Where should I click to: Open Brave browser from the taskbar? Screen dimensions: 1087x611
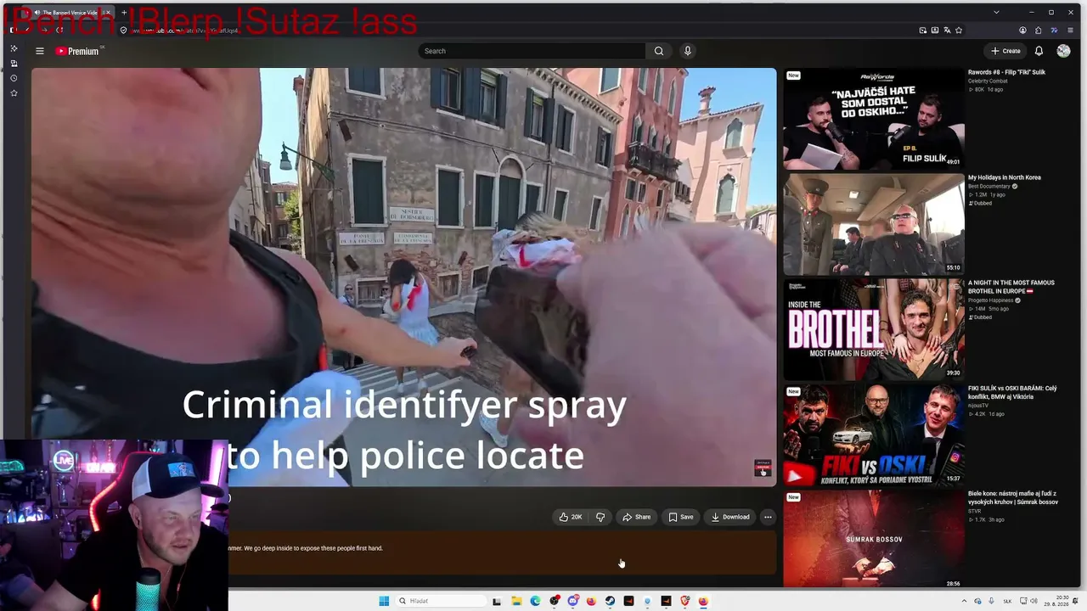[x=684, y=601]
